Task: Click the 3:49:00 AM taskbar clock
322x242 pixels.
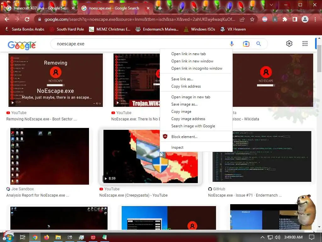Action: pos(293,237)
